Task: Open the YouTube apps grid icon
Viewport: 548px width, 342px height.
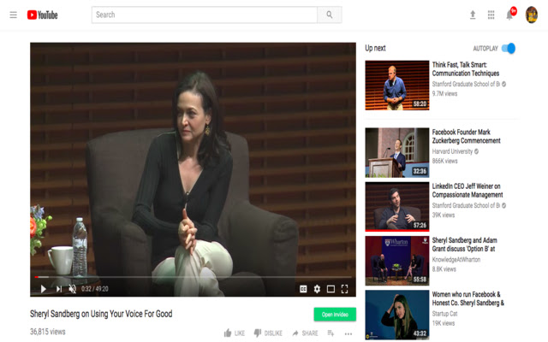Action: 491,15
